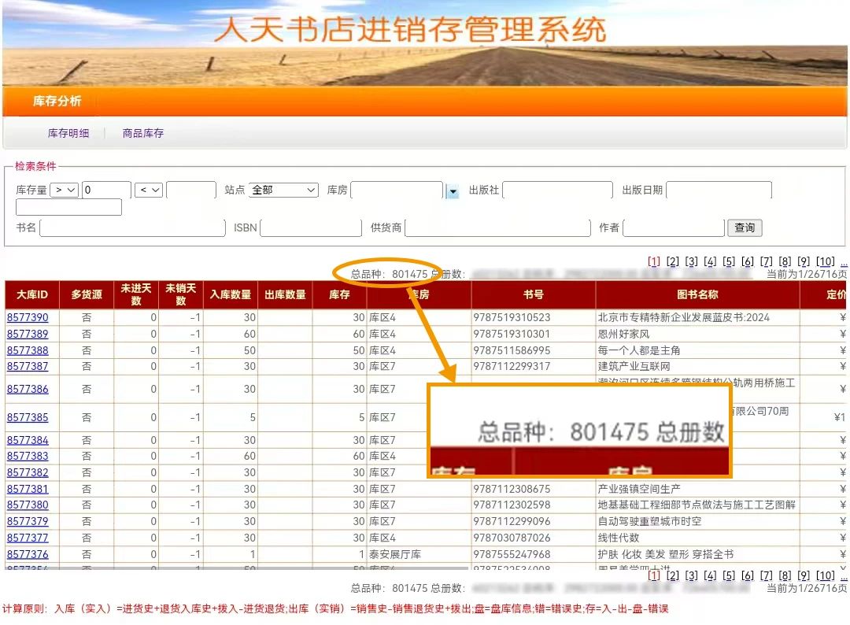Viewport: 850px width, 625px height.
Task: Click the 出版社 input field
Action: (557, 190)
